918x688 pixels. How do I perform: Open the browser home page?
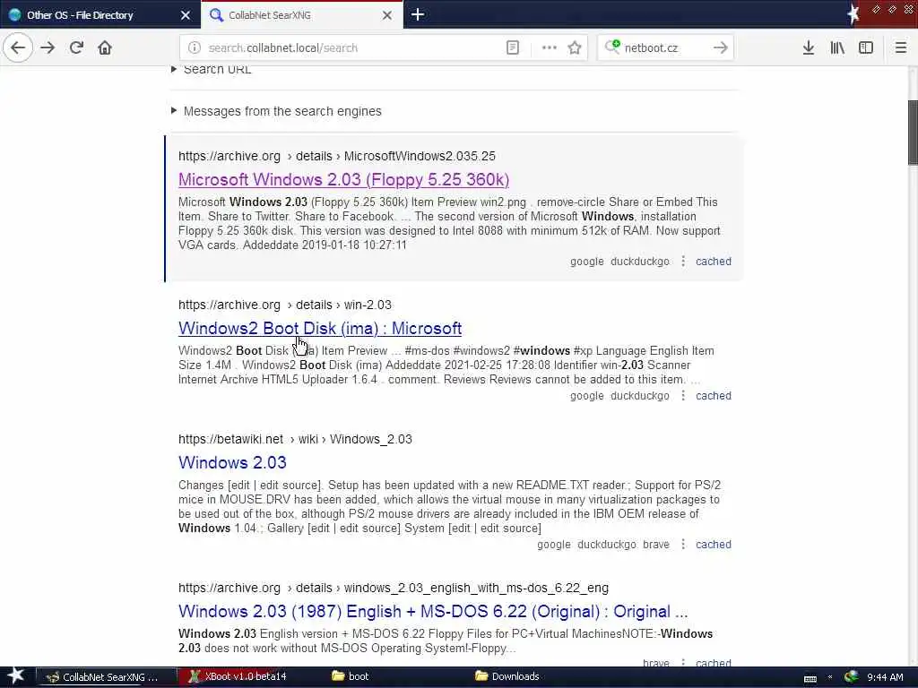105,47
